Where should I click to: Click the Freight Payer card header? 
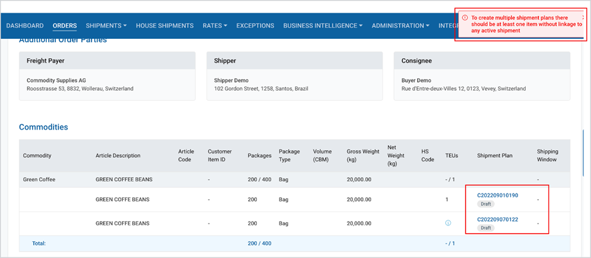107,61
